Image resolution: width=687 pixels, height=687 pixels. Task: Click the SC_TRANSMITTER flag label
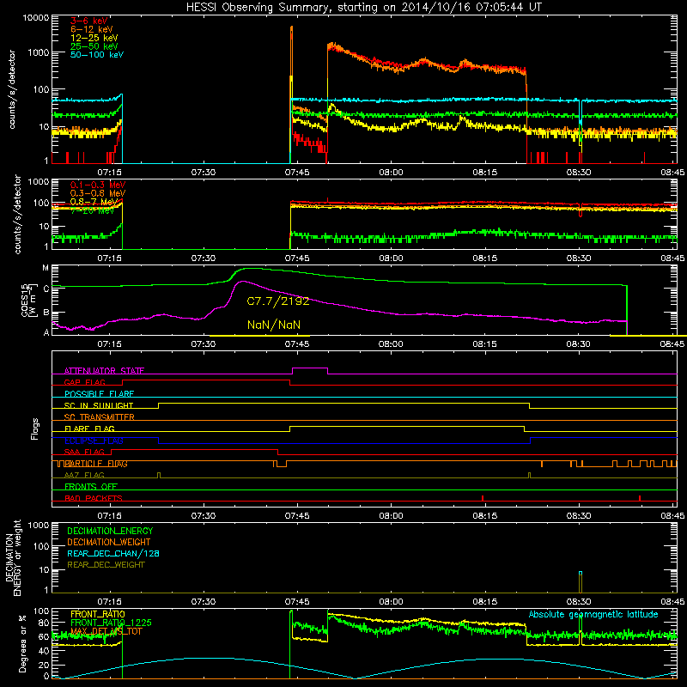[x=99, y=417]
